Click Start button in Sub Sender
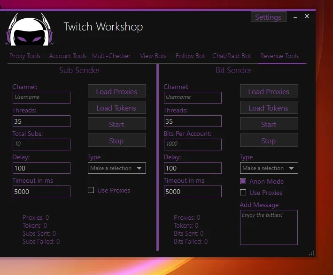 pyautogui.click(x=117, y=124)
